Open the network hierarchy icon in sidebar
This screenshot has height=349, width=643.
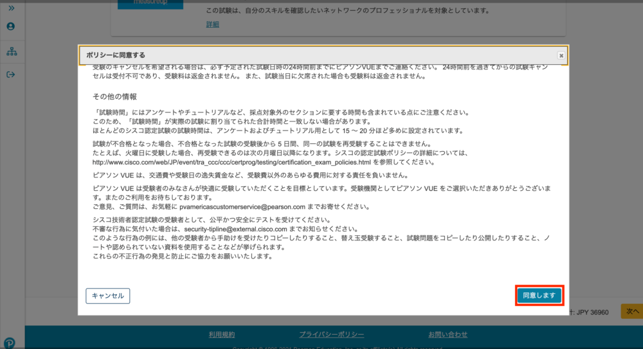tap(12, 51)
